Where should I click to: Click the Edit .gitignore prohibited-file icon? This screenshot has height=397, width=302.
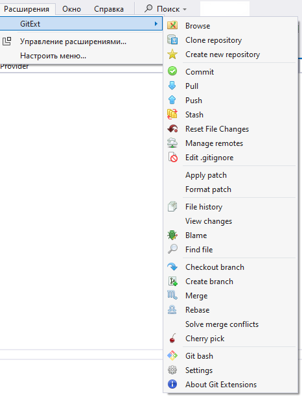pyautogui.click(x=173, y=157)
